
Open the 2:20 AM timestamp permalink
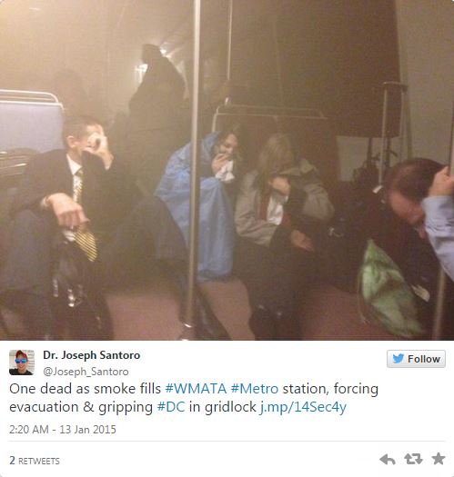29,430
